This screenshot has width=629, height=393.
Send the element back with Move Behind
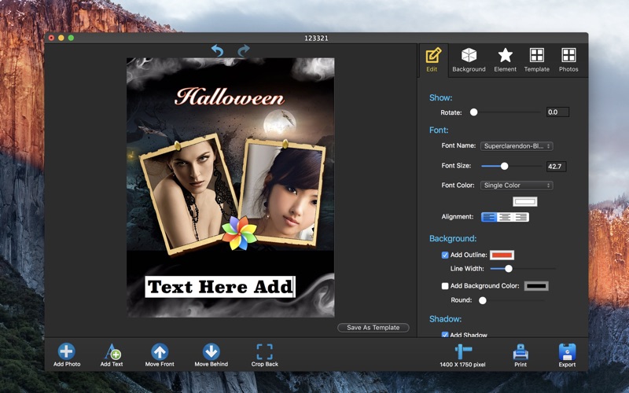click(x=211, y=351)
